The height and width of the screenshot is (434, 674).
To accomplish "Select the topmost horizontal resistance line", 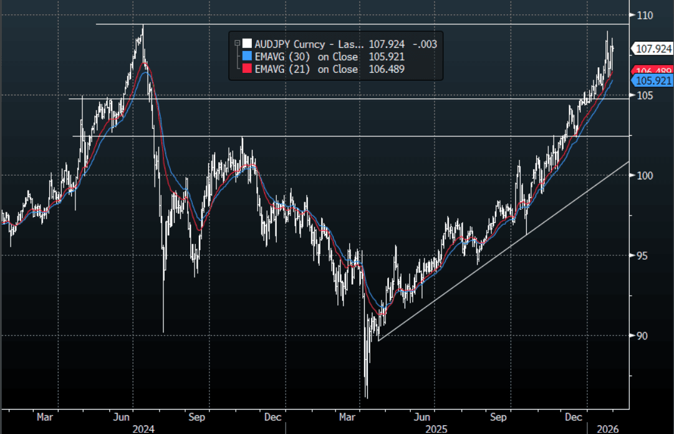I will pos(374,24).
